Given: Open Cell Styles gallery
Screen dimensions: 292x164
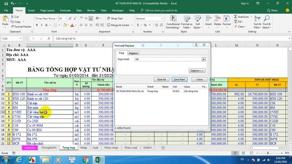Looking at the screenshot, I should [x=198, y=22].
